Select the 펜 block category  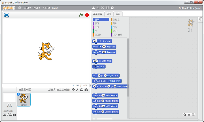101,31
